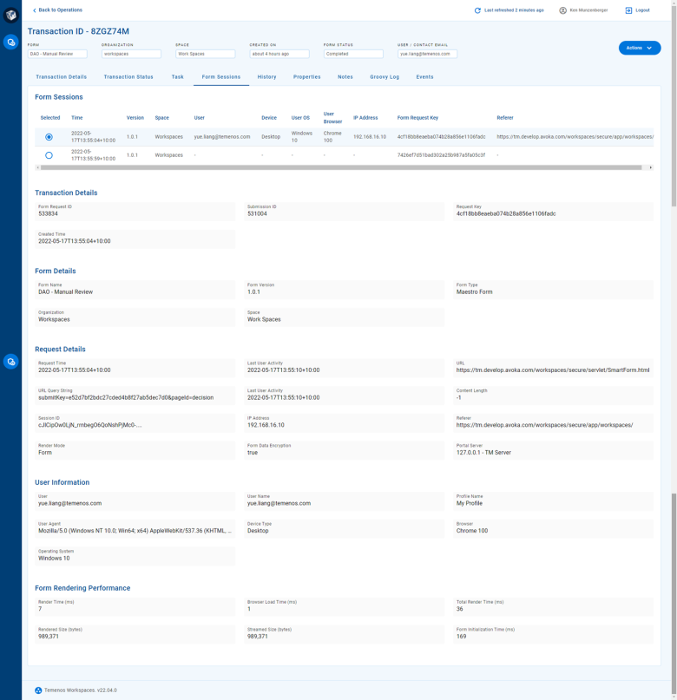677x700 pixels.
Task: Click Form Initialization Time value 169
Action: tap(461, 636)
